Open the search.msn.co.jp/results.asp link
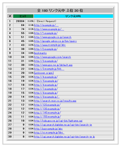This screenshot has width=121, height=147. (55, 101)
